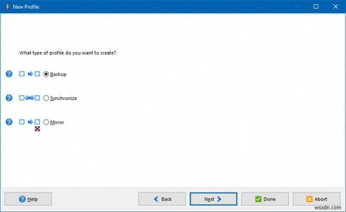
Task: Proceed with the Next button
Action: tap(213, 199)
